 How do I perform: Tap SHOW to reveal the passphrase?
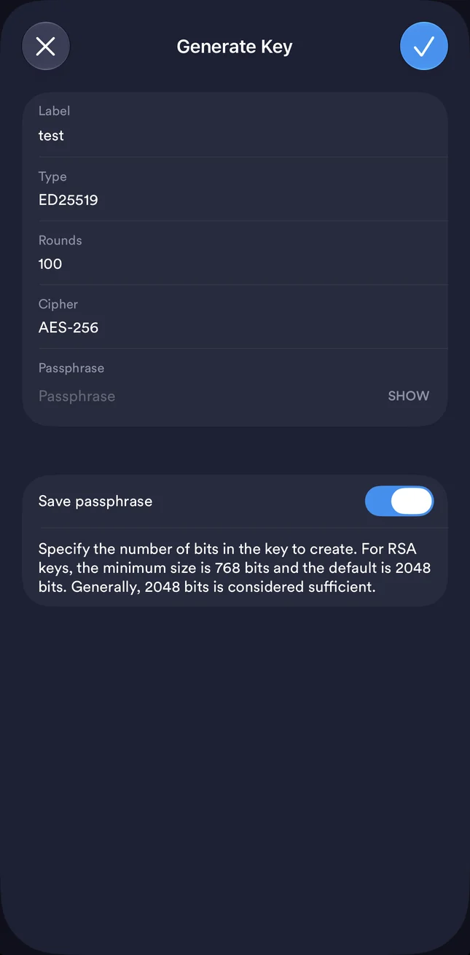pyautogui.click(x=408, y=396)
